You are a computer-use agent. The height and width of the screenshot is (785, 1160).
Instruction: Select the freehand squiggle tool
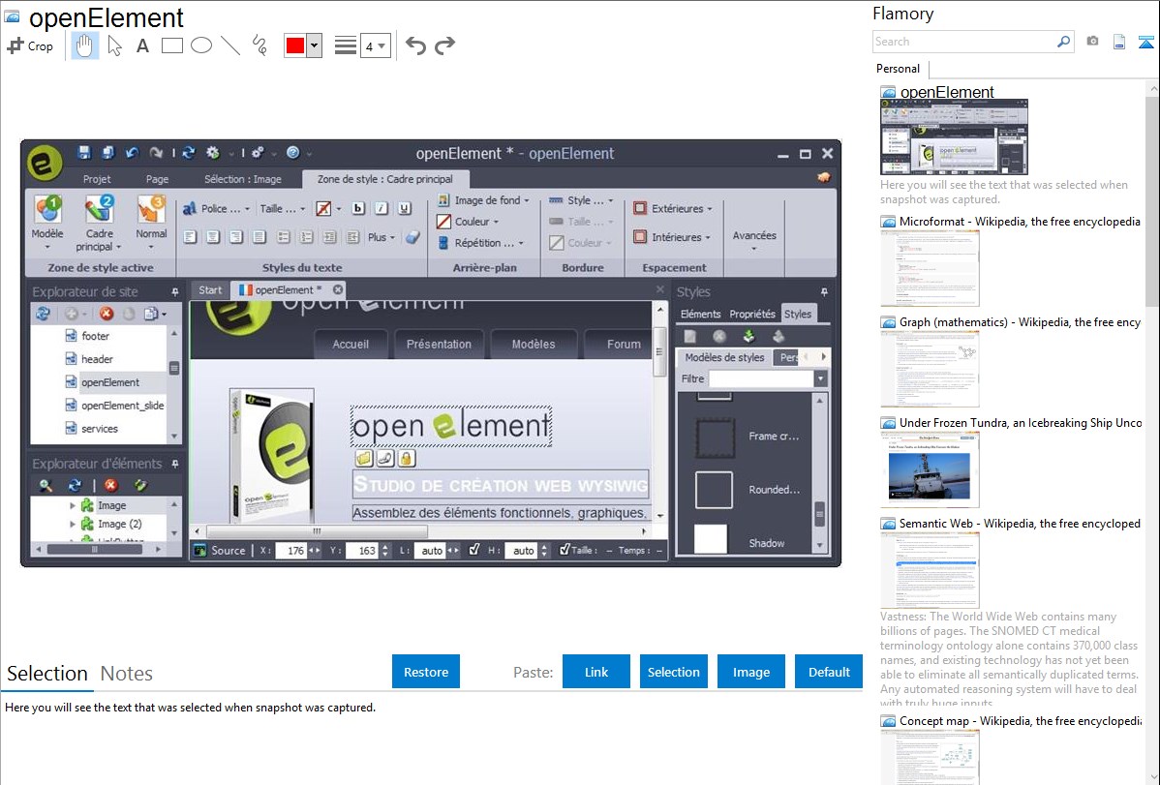coord(259,45)
